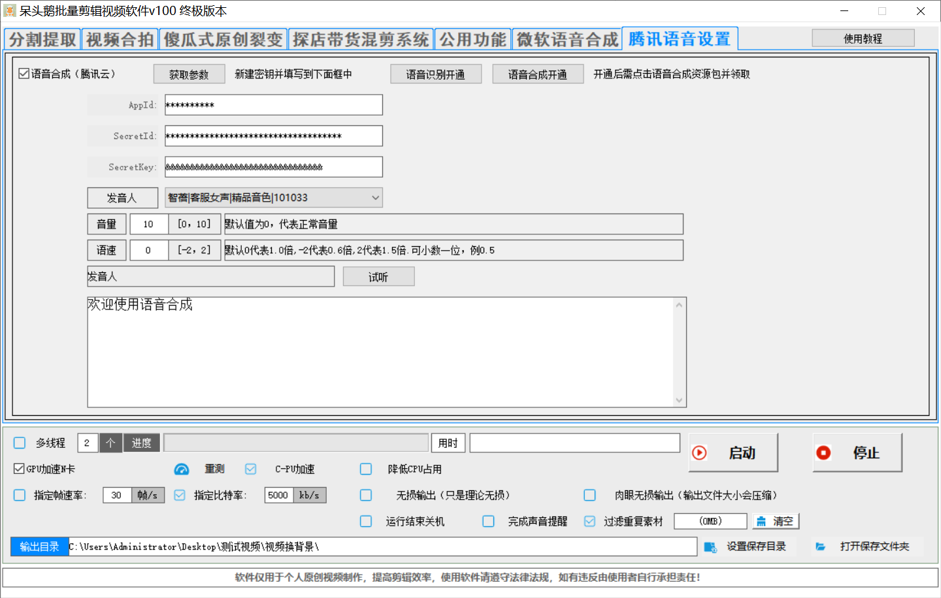This screenshot has height=598, width=941.
Task: Uncheck GPU加速N卡 option
Action: pyautogui.click(x=19, y=469)
